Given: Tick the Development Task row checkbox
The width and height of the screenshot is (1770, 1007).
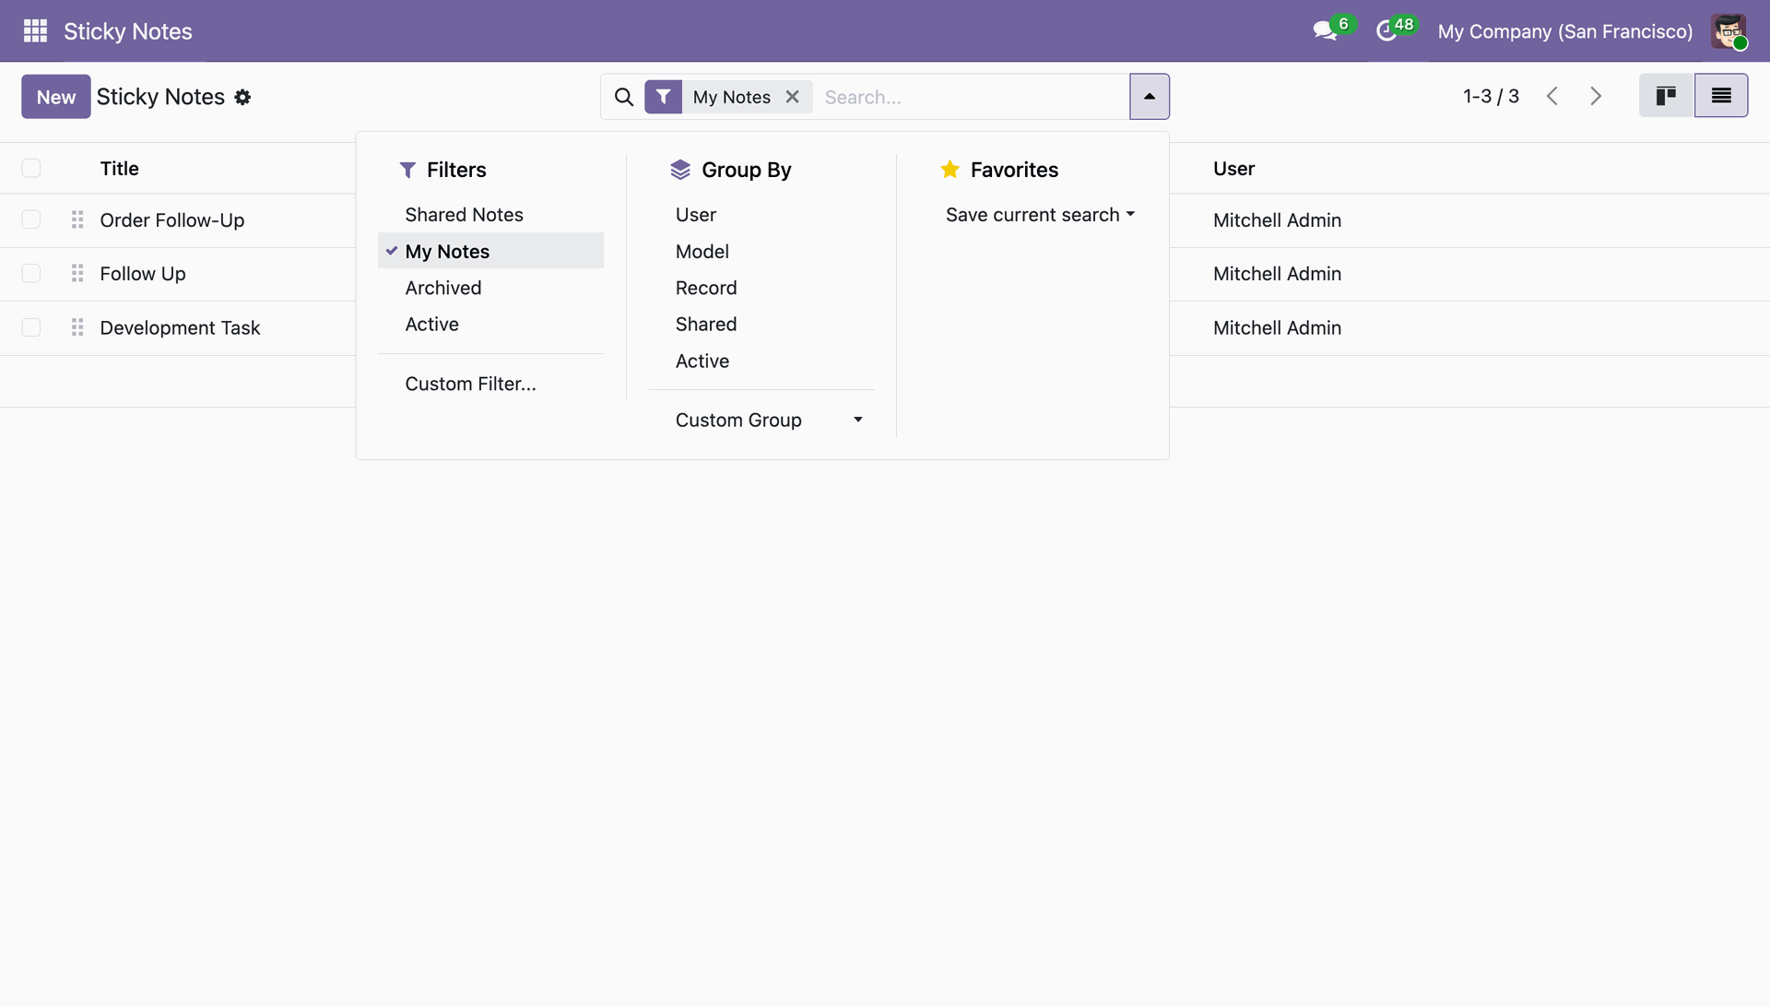Looking at the screenshot, I should pos(31,328).
